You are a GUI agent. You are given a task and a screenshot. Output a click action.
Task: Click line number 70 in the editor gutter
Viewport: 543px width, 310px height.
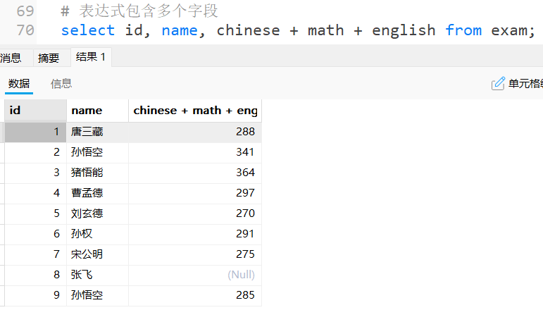(x=25, y=30)
